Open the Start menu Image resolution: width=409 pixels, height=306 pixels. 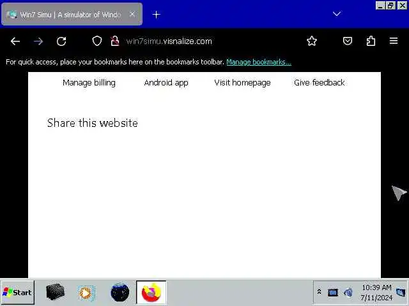17,293
